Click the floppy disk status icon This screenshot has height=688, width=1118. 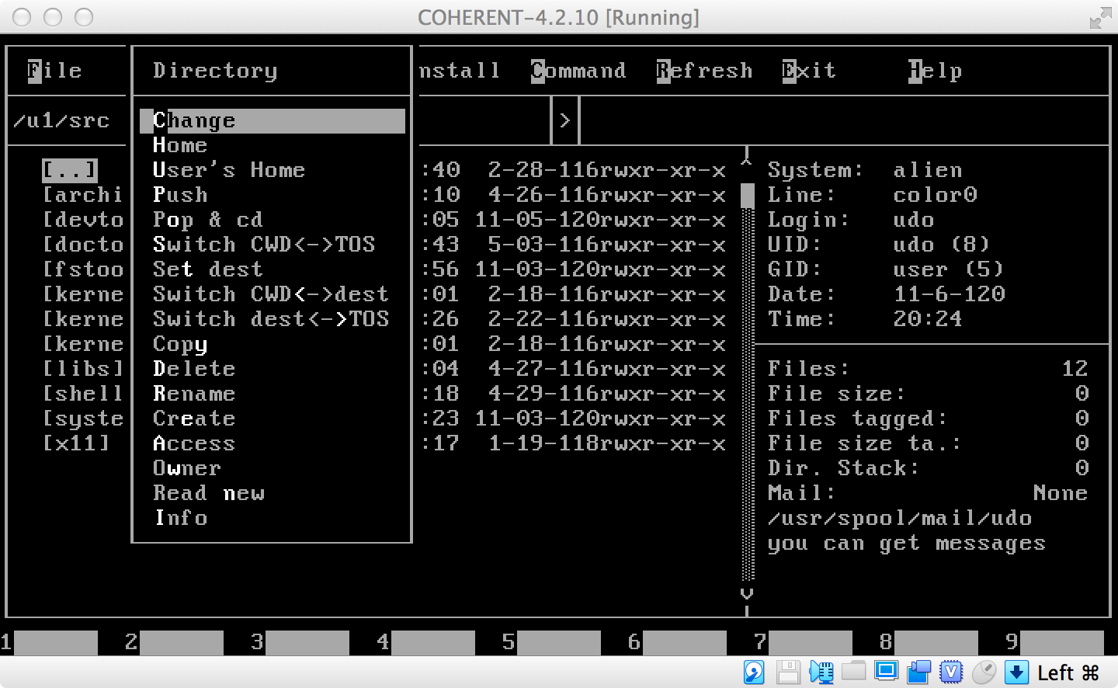pyautogui.click(x=788, y=672)
